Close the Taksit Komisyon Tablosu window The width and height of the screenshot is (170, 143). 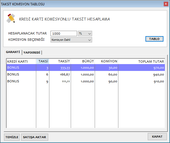click(x=166, y=4)
